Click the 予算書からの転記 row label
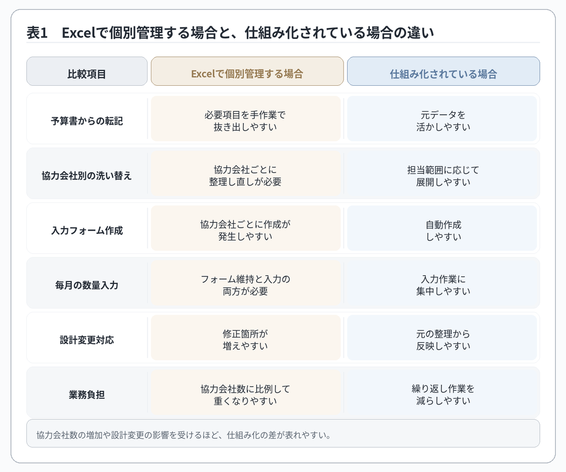The width and height of the screenshot is (566, 472). pyautogui.click(x=87, y=121)
